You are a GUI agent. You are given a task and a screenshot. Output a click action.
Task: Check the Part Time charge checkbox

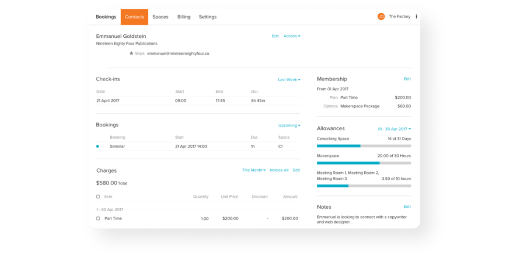(98, 218)
